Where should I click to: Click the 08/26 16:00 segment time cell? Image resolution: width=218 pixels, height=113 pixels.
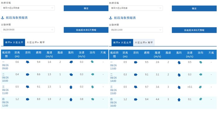coord(113,102)
